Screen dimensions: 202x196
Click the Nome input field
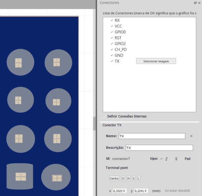[x=152, y=136]
